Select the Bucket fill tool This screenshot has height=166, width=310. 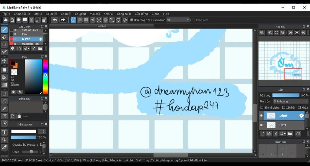click(4, 77)
